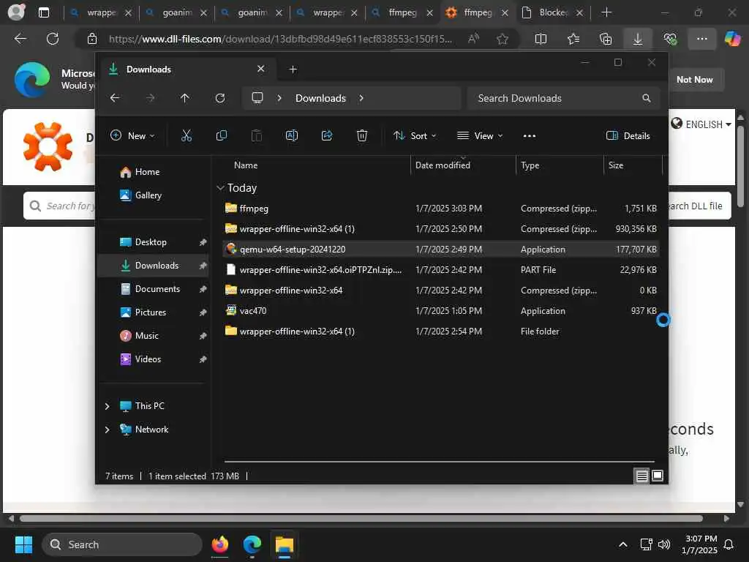
Task: Click the Cut scissors icon in Explorer toolbar
Action: (x=187, y=136)
